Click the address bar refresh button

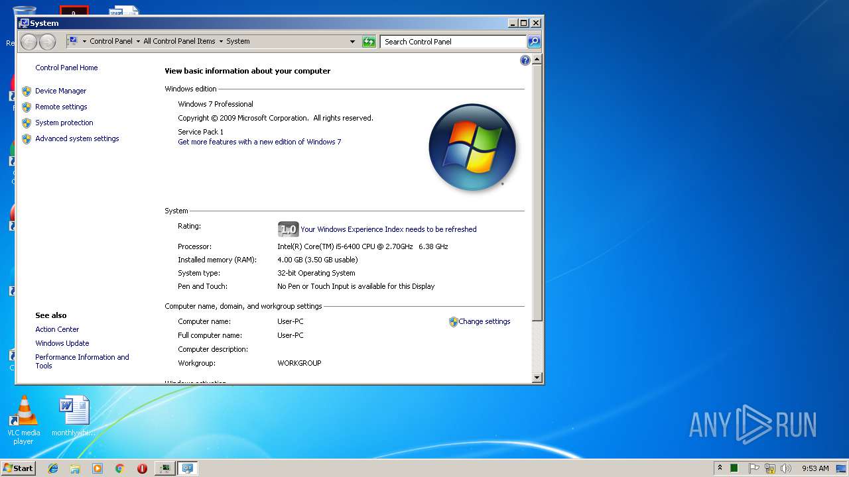point(369,42)
